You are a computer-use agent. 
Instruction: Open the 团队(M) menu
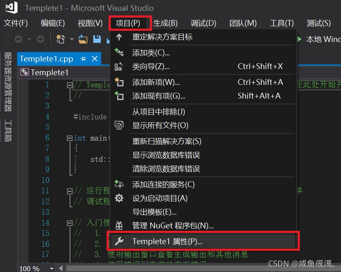243,23
